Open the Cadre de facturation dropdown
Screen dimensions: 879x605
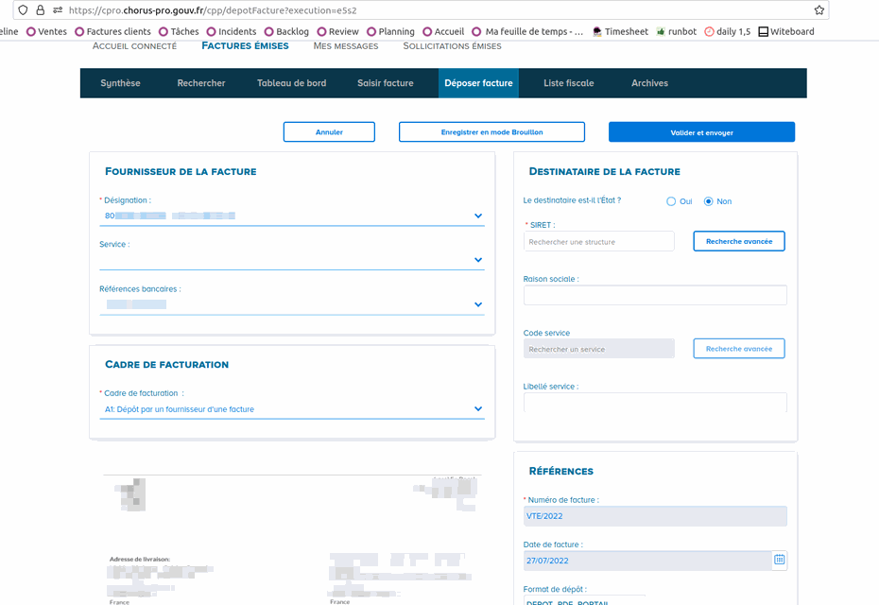point(478,409)
